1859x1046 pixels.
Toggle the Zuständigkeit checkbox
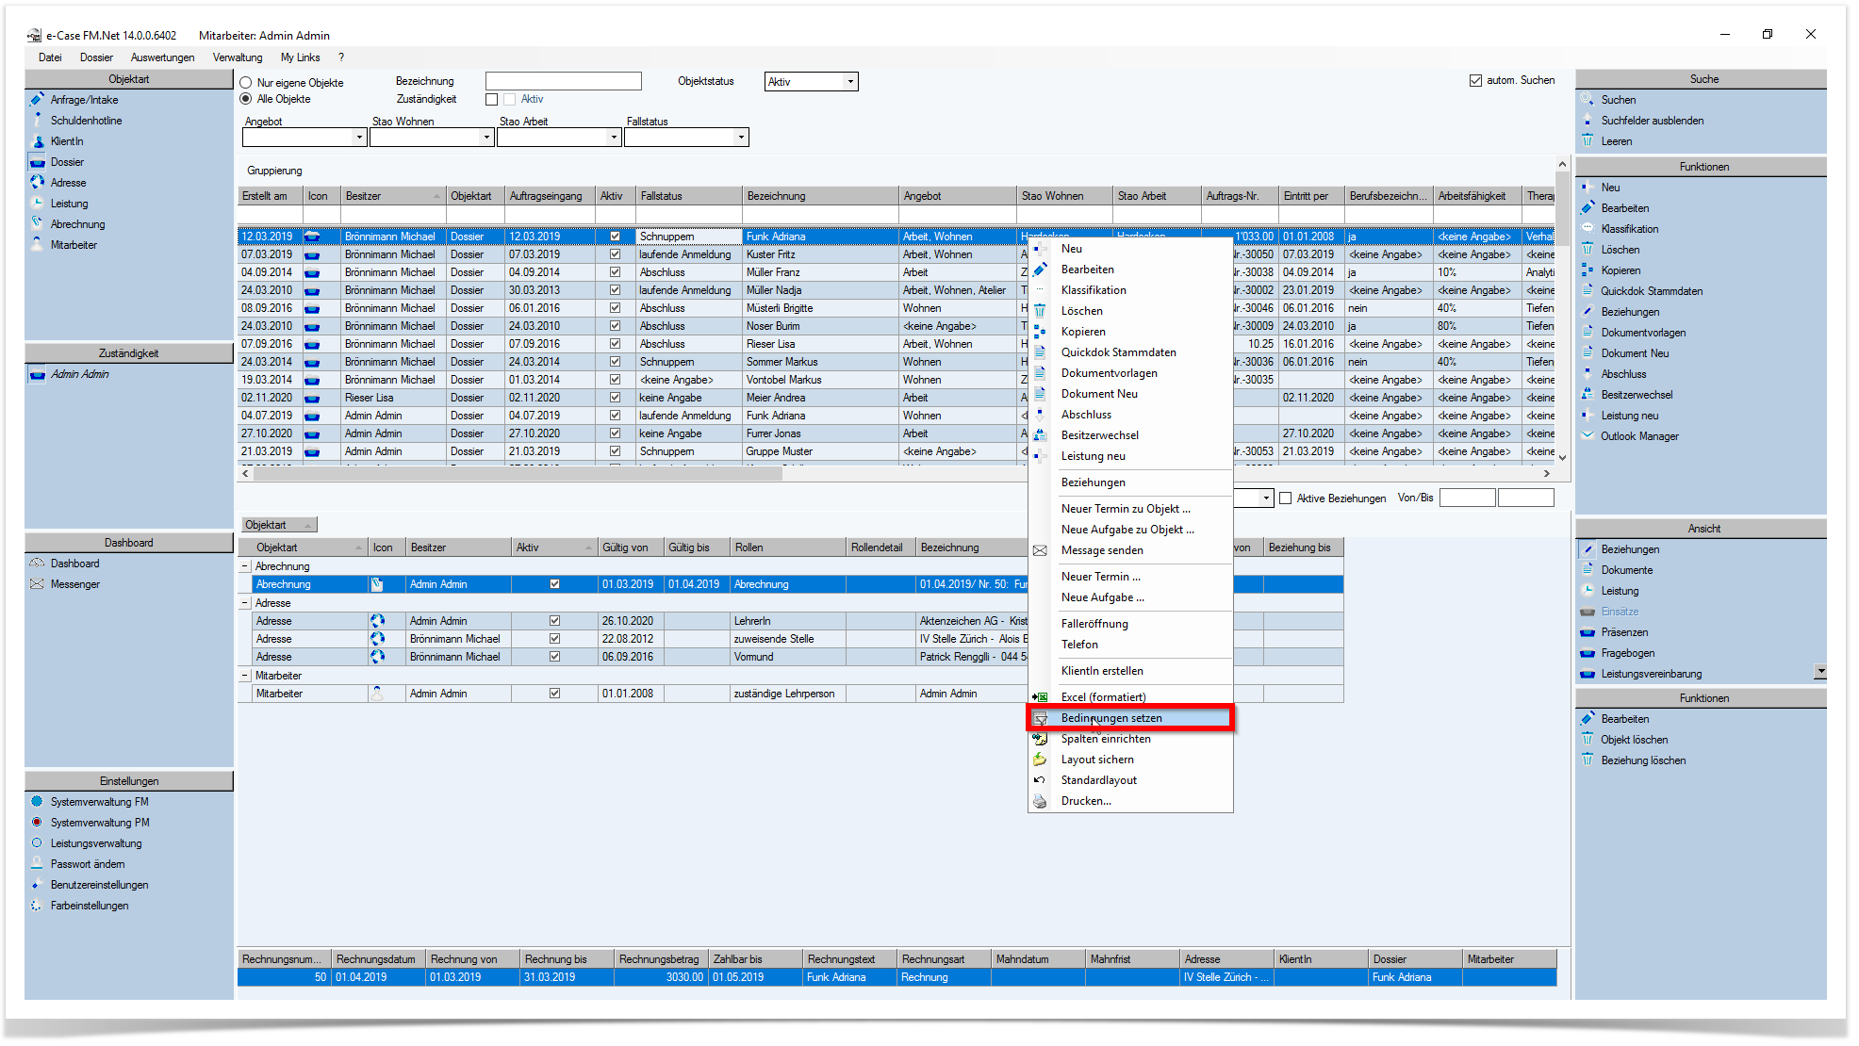(491, 99)
